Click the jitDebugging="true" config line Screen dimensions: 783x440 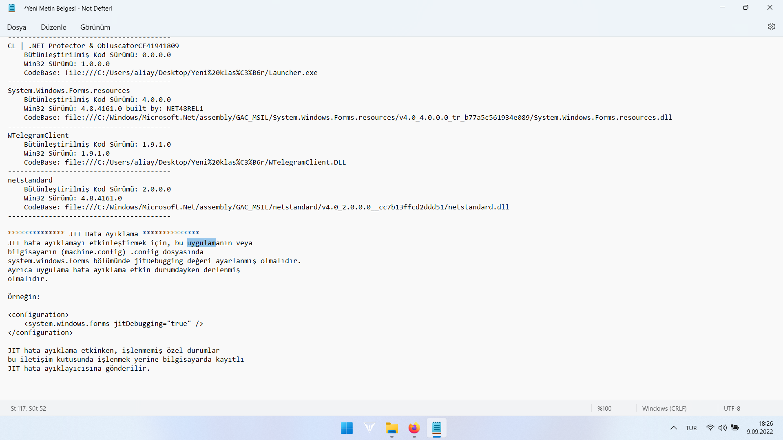point(114,323)
